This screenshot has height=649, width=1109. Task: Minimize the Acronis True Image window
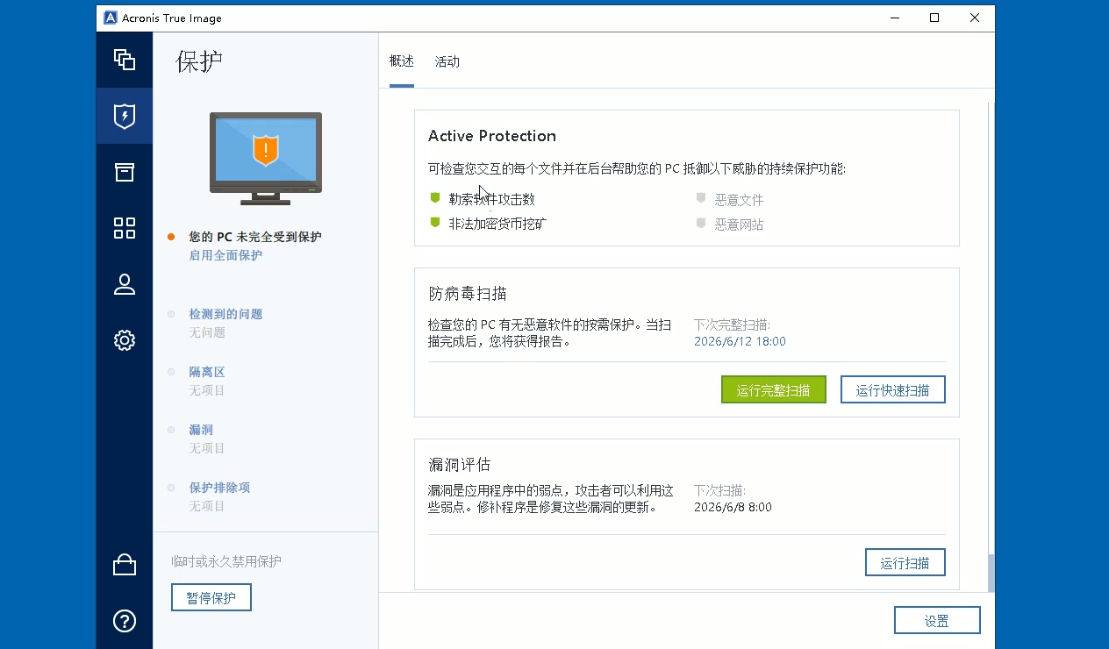(894, 18)
